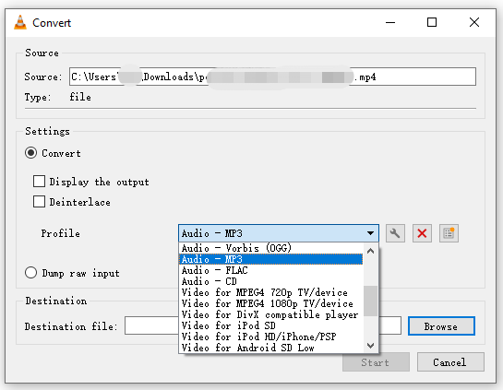503x390 pixels.
Task: Maximize the Convert window
Action: 432,22
